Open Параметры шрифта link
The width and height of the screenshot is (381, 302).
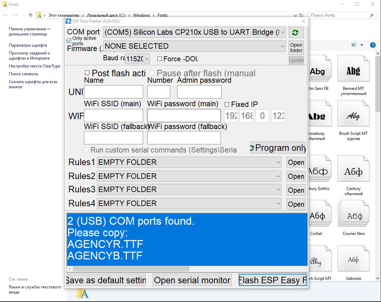[28, 45]
